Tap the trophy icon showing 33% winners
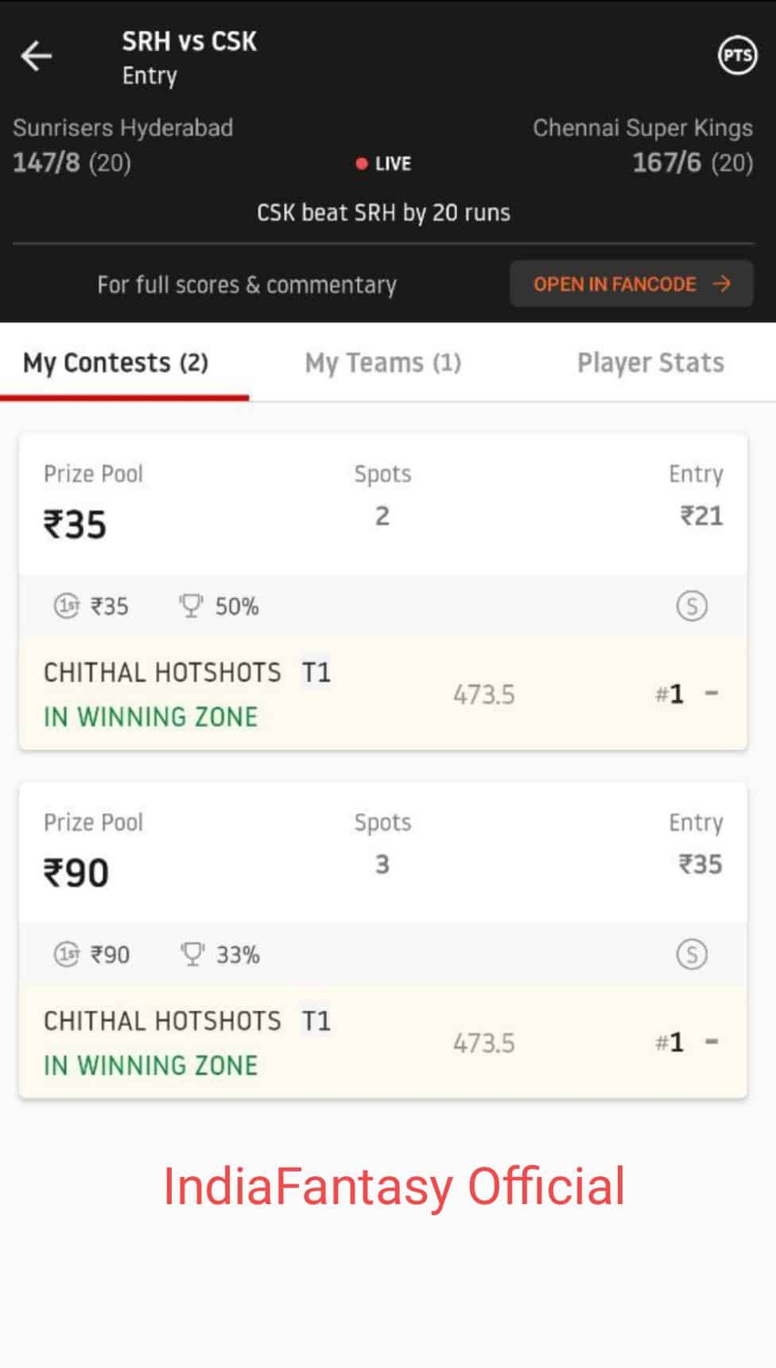This screenshot has height=1368, width=776. pos(192,954)
